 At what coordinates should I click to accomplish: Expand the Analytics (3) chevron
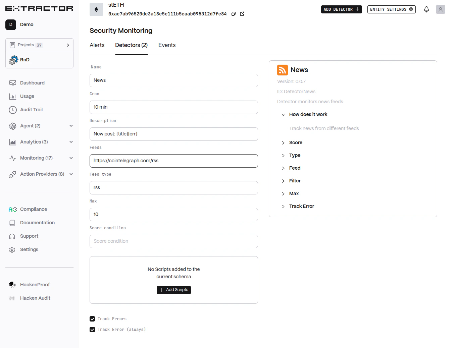point(71,142)
